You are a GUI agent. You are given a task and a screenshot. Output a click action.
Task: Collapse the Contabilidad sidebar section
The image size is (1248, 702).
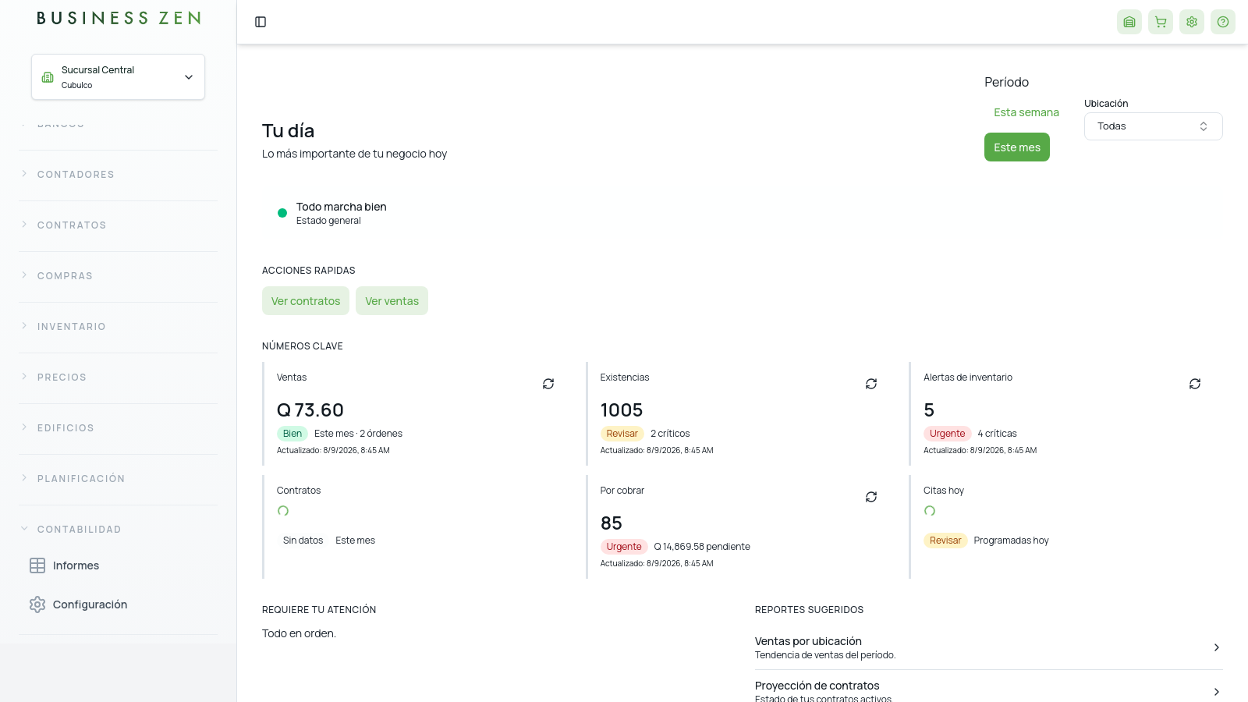coord(118,530)
